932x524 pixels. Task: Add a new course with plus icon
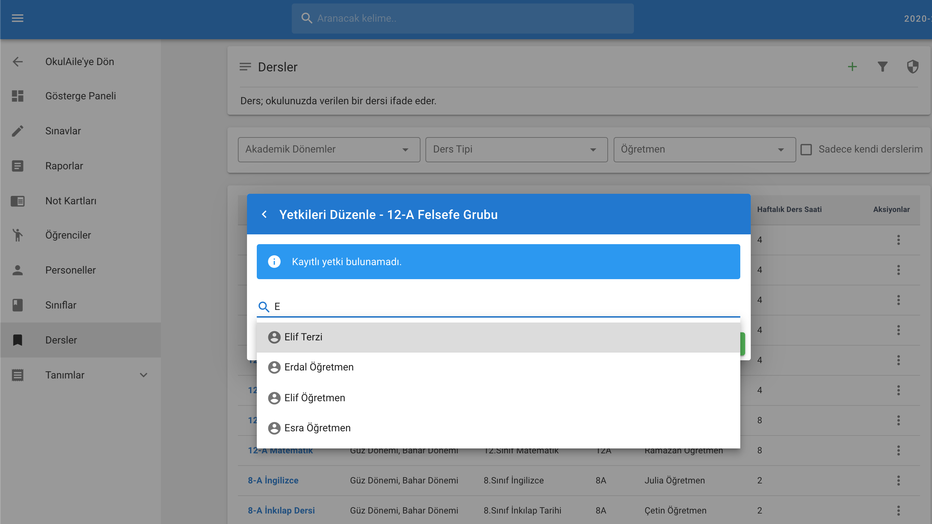click(852, 66)
